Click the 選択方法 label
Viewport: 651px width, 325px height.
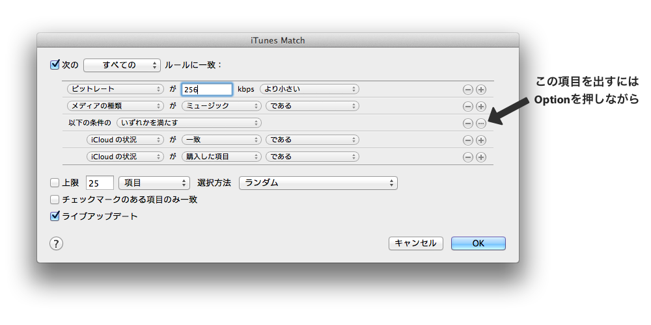pos(214,183)
